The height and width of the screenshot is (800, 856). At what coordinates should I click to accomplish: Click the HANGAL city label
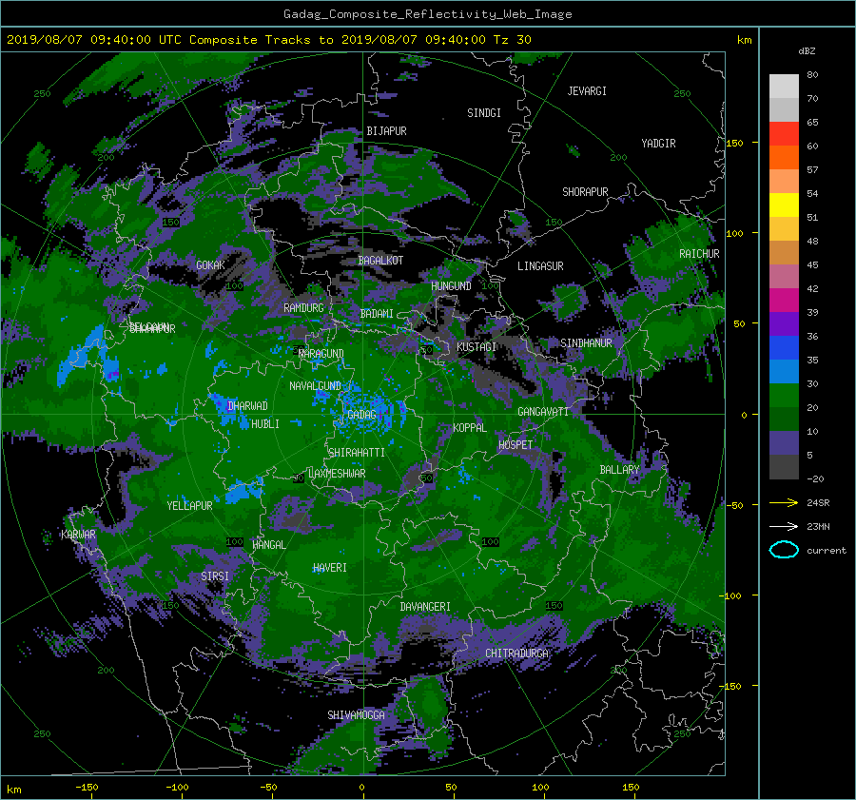click(x=268, y=545)
